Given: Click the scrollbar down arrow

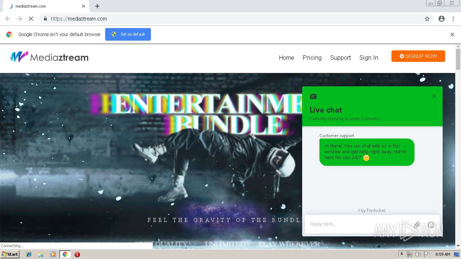Looking at the screenshot, I should pyautogui.click(x=458, y=246).
